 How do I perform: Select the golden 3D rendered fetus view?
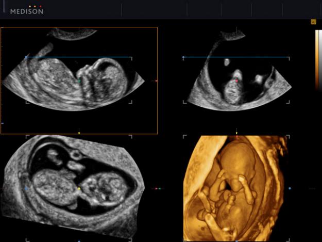click(236, 188)
